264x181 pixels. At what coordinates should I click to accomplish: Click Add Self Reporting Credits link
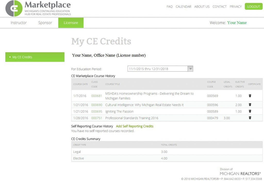pyautogui.click(x=135, y=126)
